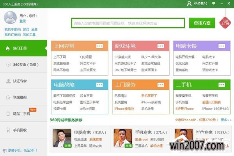
Task: Select 缺少**.dll文件 issue
Action: pyautogui.click(x=151, y=57)
